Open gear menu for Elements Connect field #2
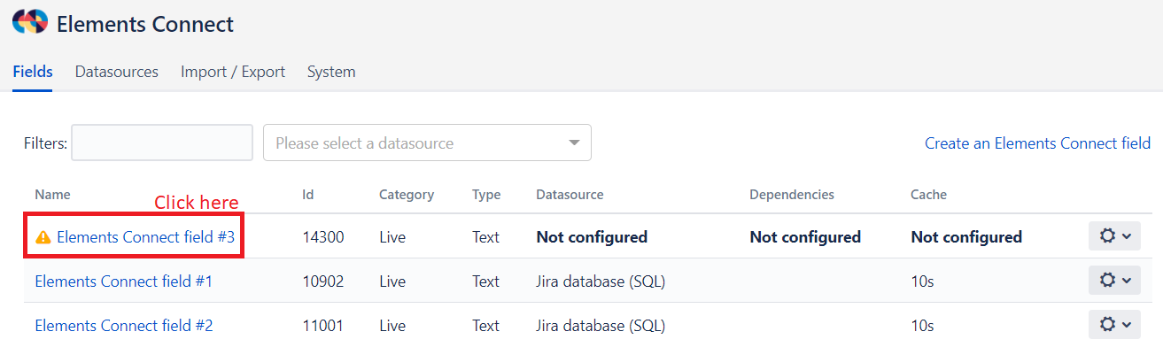This screenshot has width=1163, height=347. pos(1114,325)
